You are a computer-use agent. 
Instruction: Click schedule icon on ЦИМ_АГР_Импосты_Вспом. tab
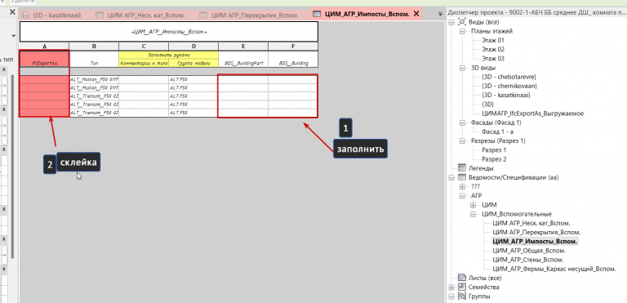click(316, 14)
